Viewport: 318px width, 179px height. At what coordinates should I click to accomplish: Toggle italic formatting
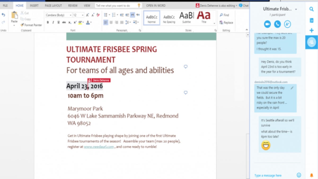point(53,23)
